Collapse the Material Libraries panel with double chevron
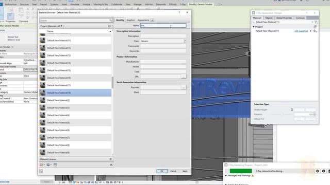330x185 pixels. [110, 159]
